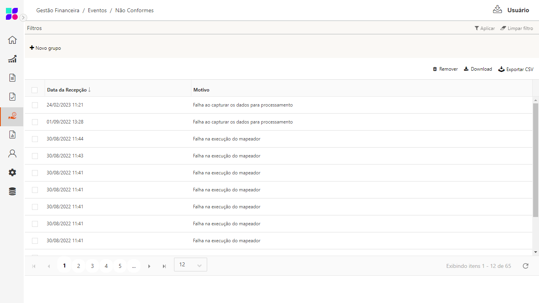This screenshot has width=539, height=303.
Task: Go to page 3 in pagination
Action: point(92,266)
